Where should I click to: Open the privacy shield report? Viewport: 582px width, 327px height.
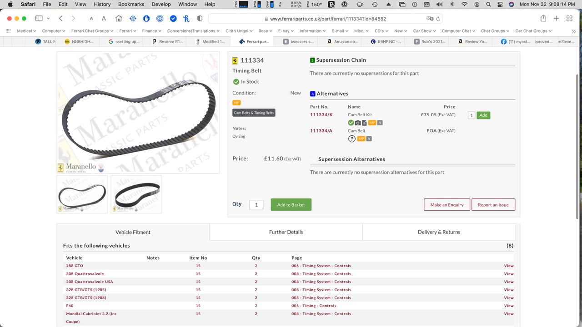click(200, 19)
